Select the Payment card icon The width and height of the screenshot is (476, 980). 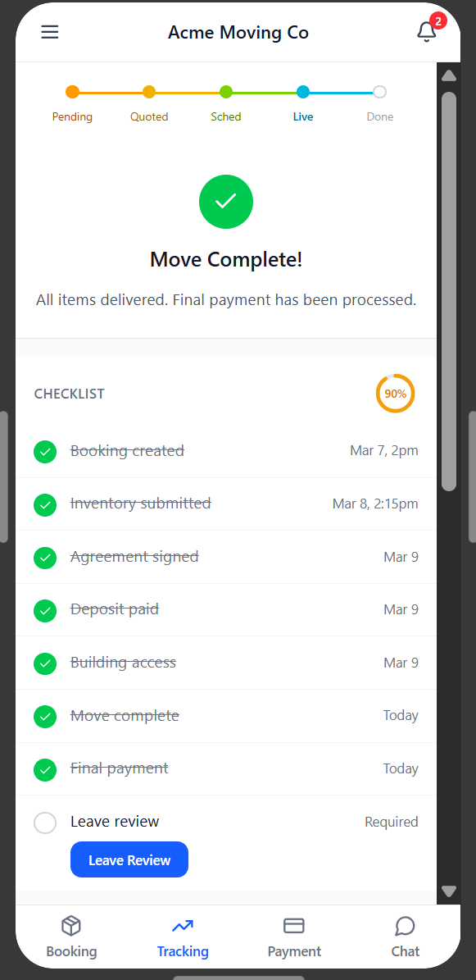(x=294, y=925)
